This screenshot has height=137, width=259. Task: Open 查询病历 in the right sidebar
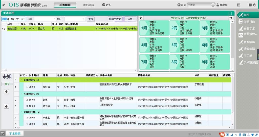[x=241, y=42]
